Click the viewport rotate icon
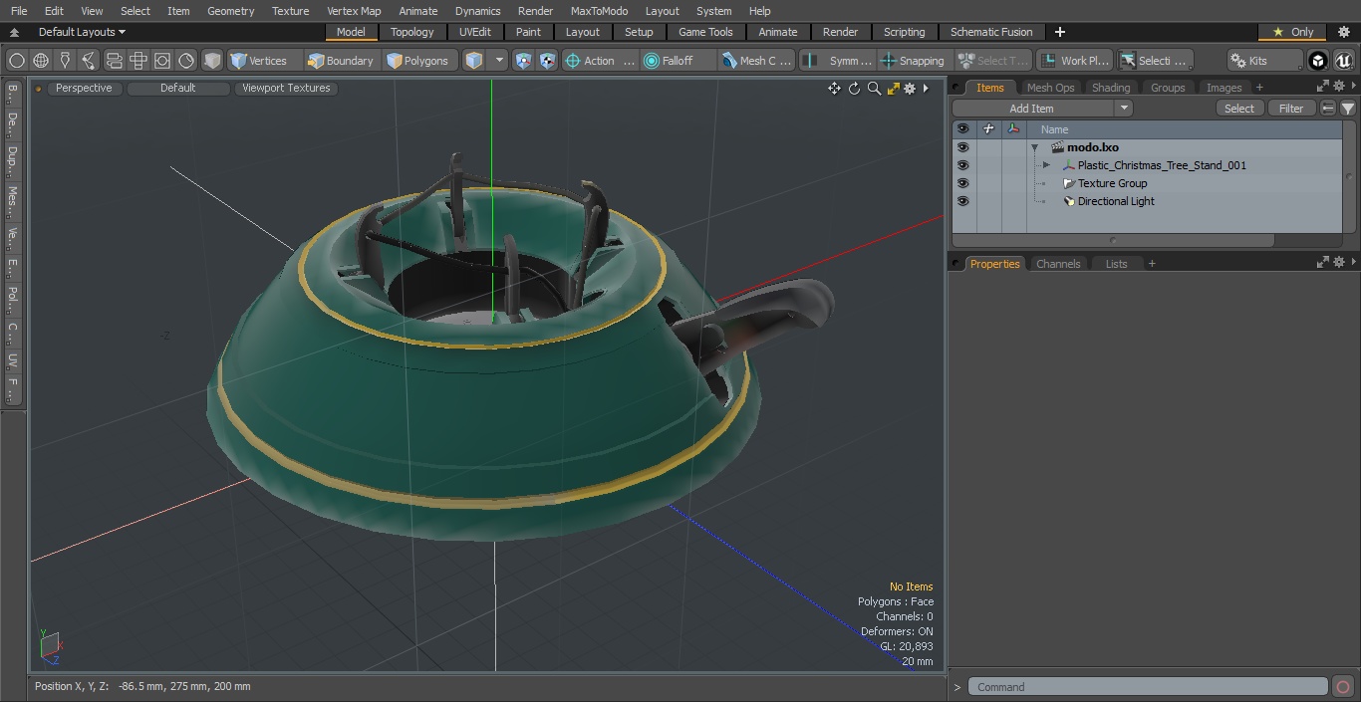Viewport: 1361px width, 702px height. [854, 89]
